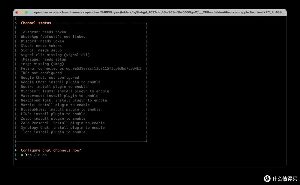
Task: Select the No radio option
Action: tap(42, 155)
